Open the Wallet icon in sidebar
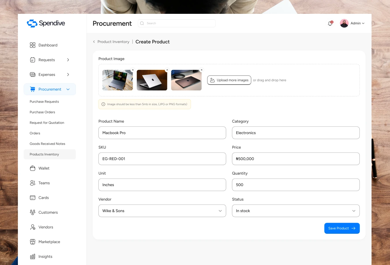390x265 pixels. click(33, 168)
